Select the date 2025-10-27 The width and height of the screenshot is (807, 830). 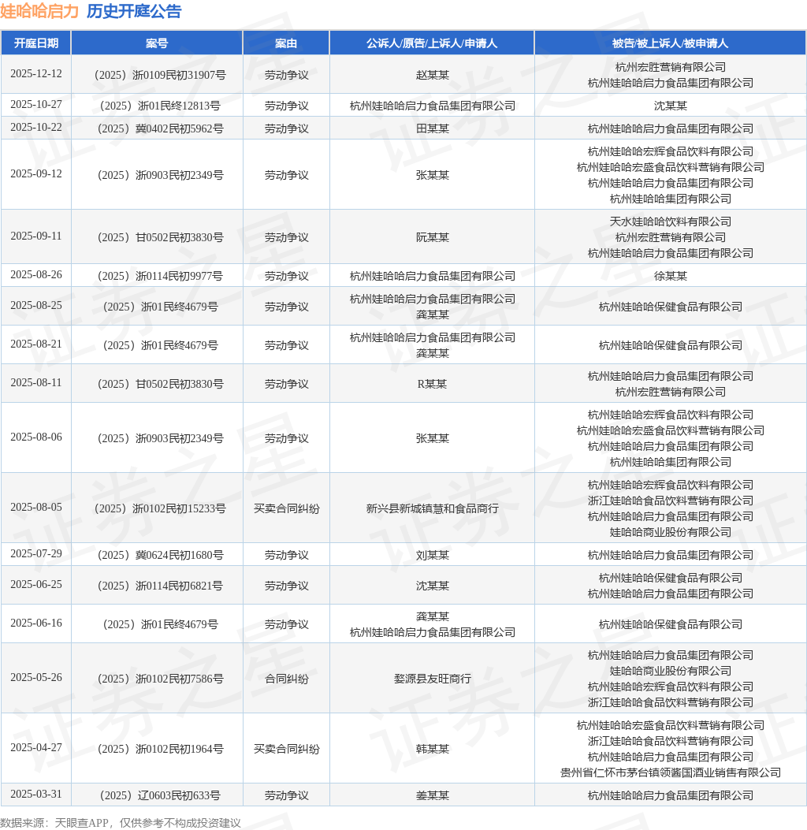click(x=36, y=105)
